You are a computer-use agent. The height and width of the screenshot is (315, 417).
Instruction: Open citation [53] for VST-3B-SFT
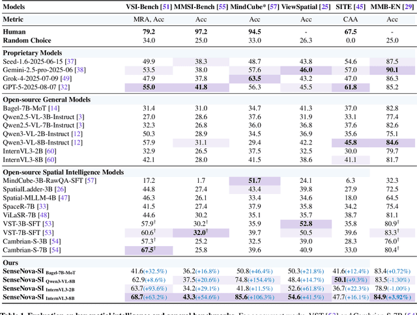48,224
